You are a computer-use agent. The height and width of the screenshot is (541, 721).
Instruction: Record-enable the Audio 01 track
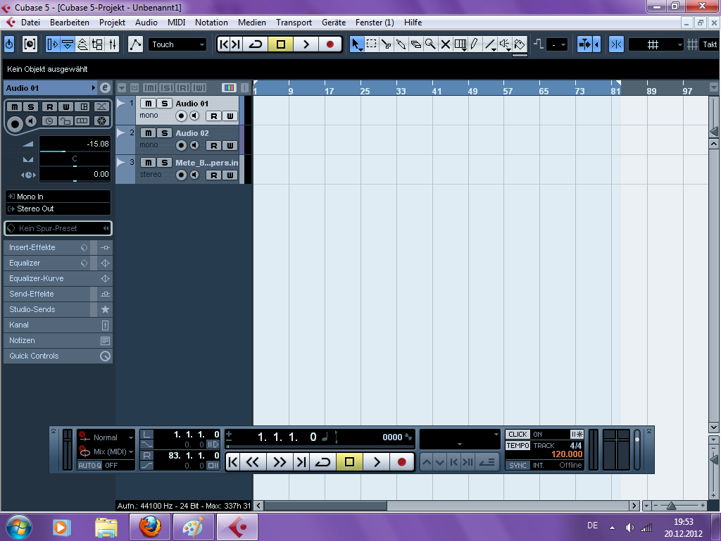[x=181, y=116]
